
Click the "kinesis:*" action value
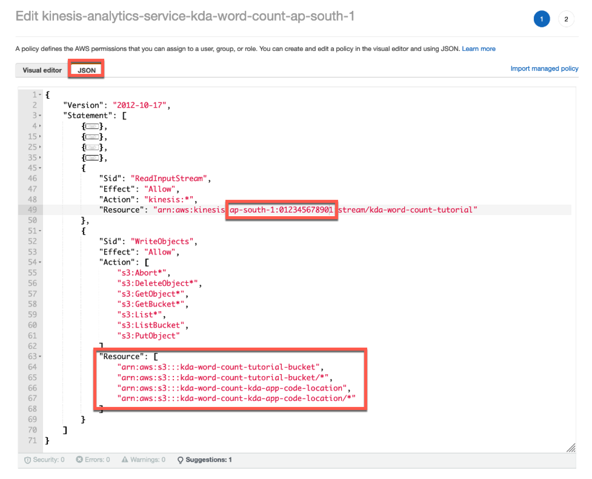click(x=169, y=200)
